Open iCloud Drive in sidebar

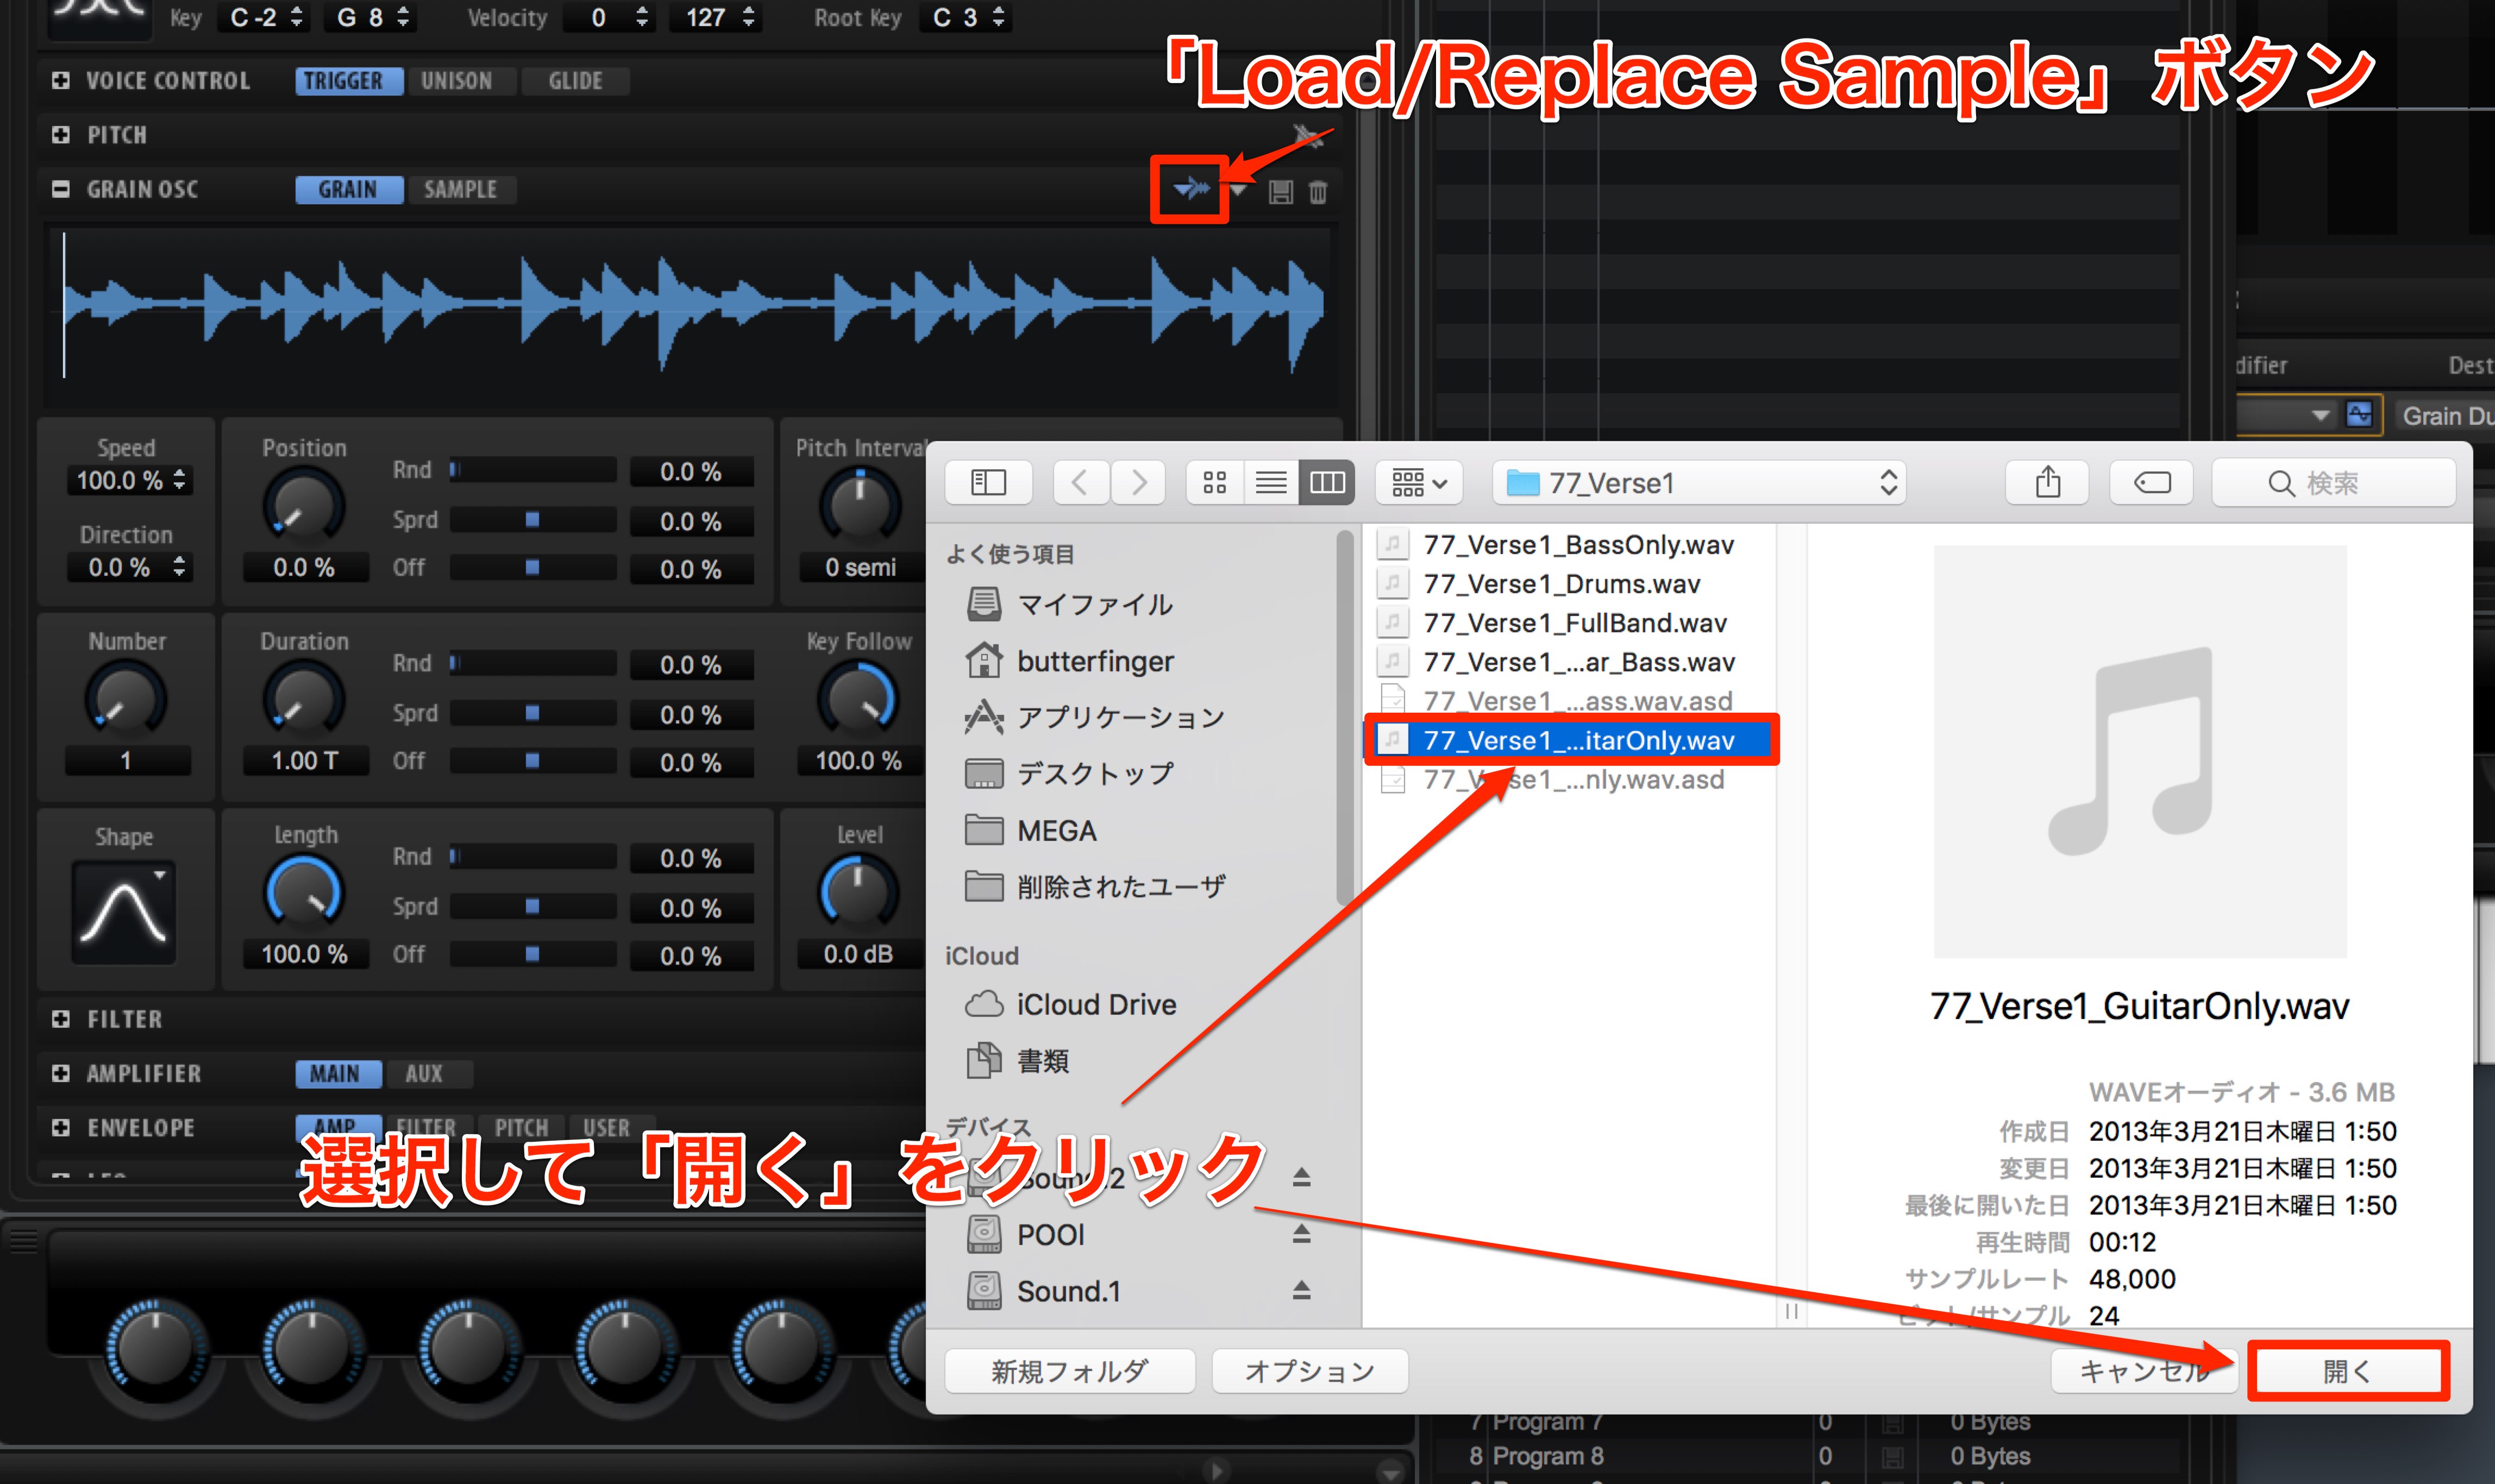[1070, 1004]
